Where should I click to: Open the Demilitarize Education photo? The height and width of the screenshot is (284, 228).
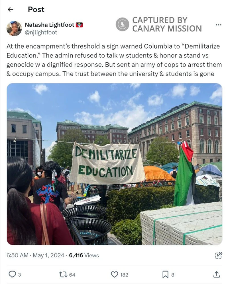(115, 164)
